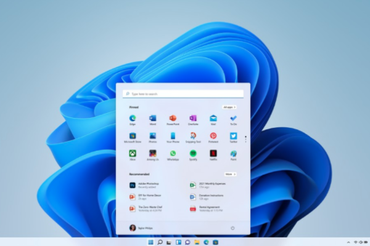Show more recommended items
Viewport: 370px width, 246px height.
229,174
